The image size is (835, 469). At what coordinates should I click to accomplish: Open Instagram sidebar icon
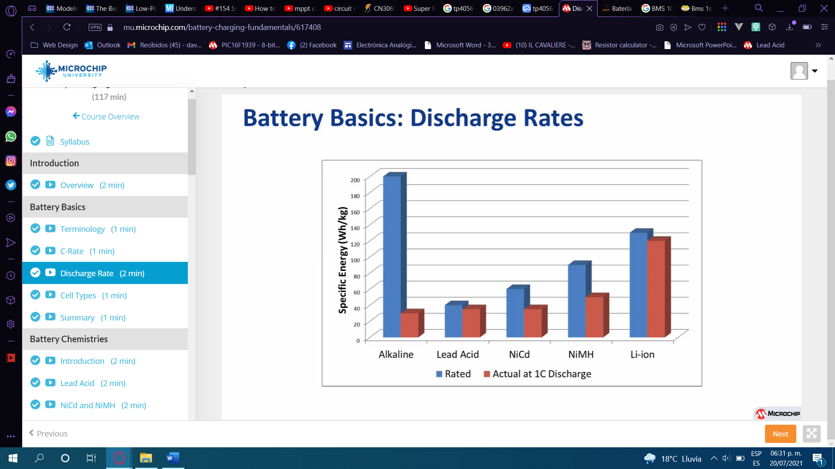click(11, 161)
